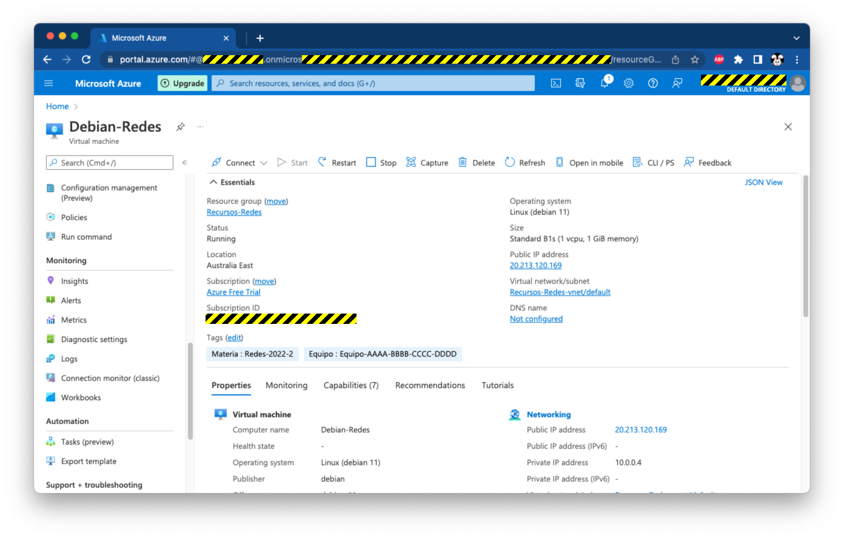Image resolution: width=844 pixels, height=538 pixels.
Task: Open Metrics in the sidebar
Action: coord(74,320)
